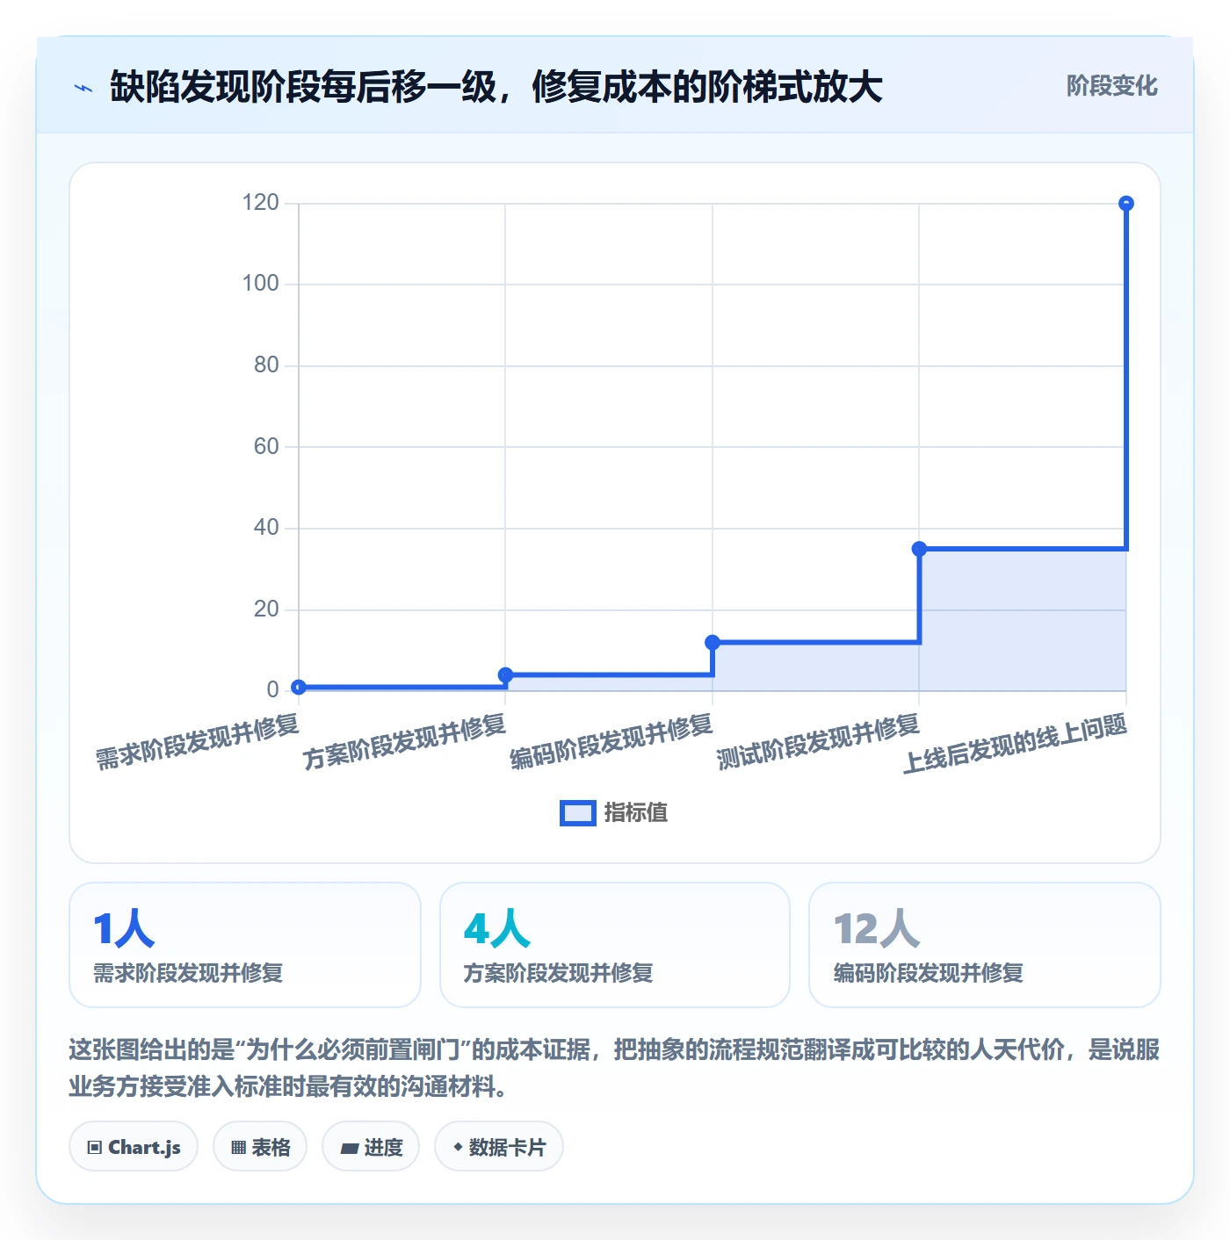This screenshot has width=1230, height=1240.
Task: Select the 12人 编码阶段发现并修复 card
Action: [985, 945]
